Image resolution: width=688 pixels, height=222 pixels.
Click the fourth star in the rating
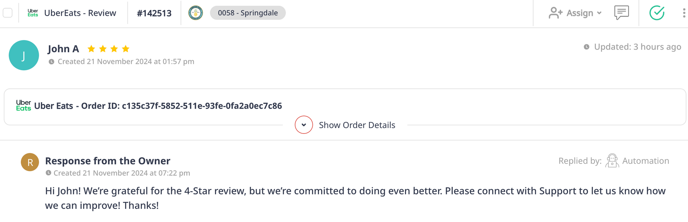[125, 49]
